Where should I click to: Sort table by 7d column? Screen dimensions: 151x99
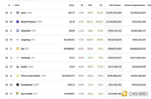[x=101, y=5]
